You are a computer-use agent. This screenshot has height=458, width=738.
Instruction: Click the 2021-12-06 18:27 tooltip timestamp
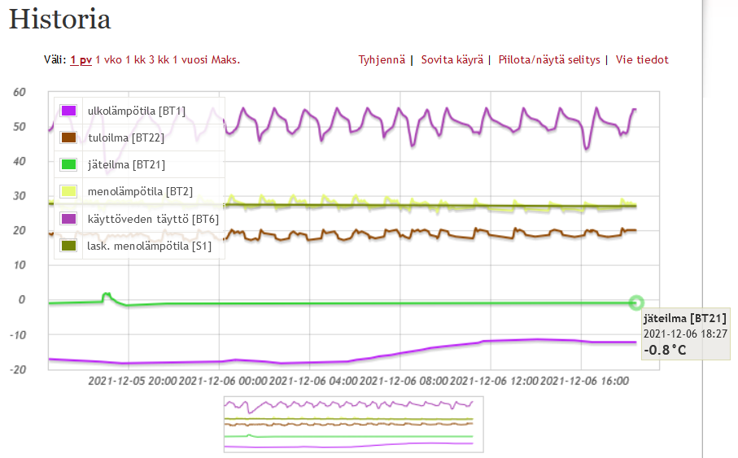pyautogui.click(x=685, y=334)
